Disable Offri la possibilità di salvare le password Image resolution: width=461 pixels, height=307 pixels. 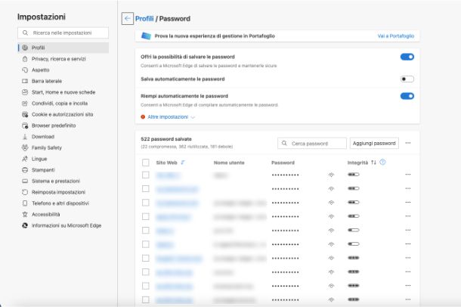407,57
